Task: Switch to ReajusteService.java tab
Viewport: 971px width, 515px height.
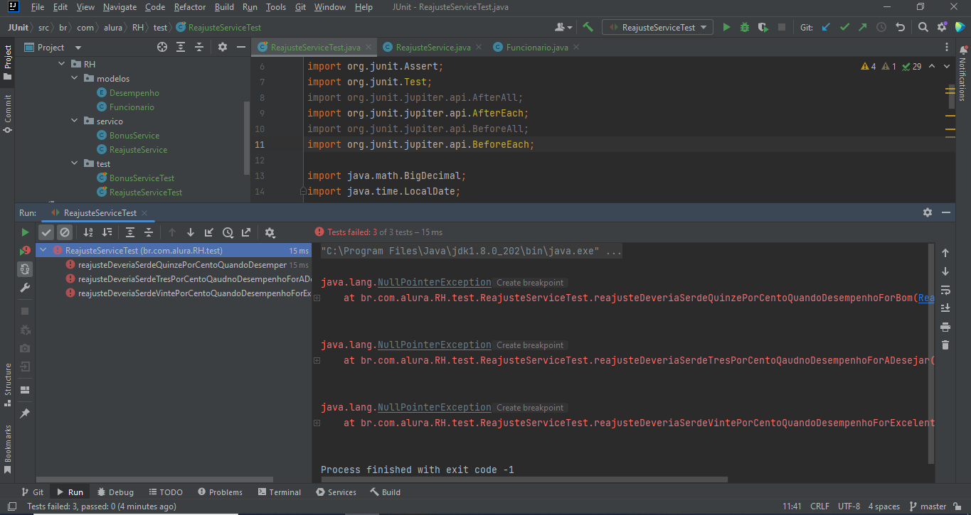Action: click(433, 48)
